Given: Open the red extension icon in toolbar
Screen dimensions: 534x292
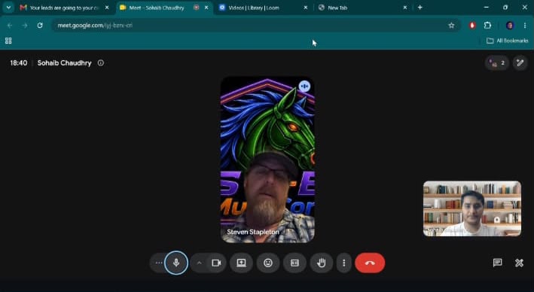Looking at the screenshot, I should pyautogui.click(x=472, y=25).
